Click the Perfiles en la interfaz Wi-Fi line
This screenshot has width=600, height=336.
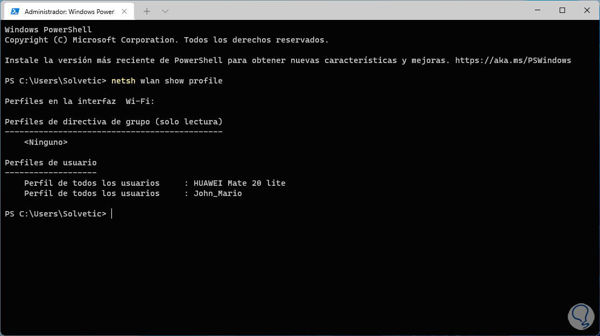pos(80,101)
